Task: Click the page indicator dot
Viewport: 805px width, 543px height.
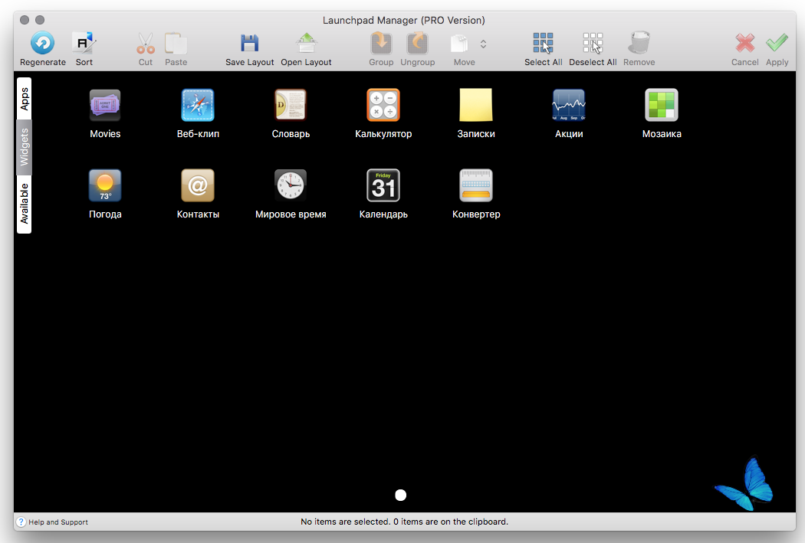Action: click(401, 495)
